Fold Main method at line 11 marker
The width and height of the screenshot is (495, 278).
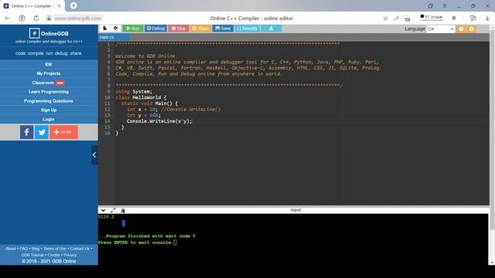[x=113, y=103]
